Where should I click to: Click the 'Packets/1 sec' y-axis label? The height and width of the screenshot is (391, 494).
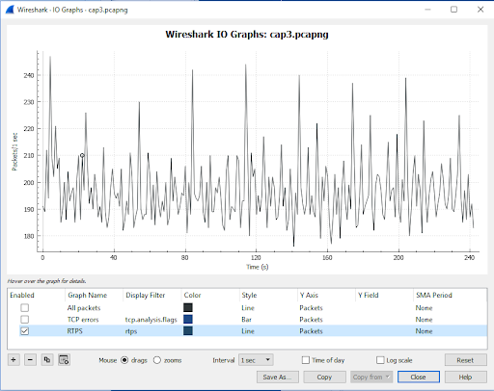tap(14, 151)
